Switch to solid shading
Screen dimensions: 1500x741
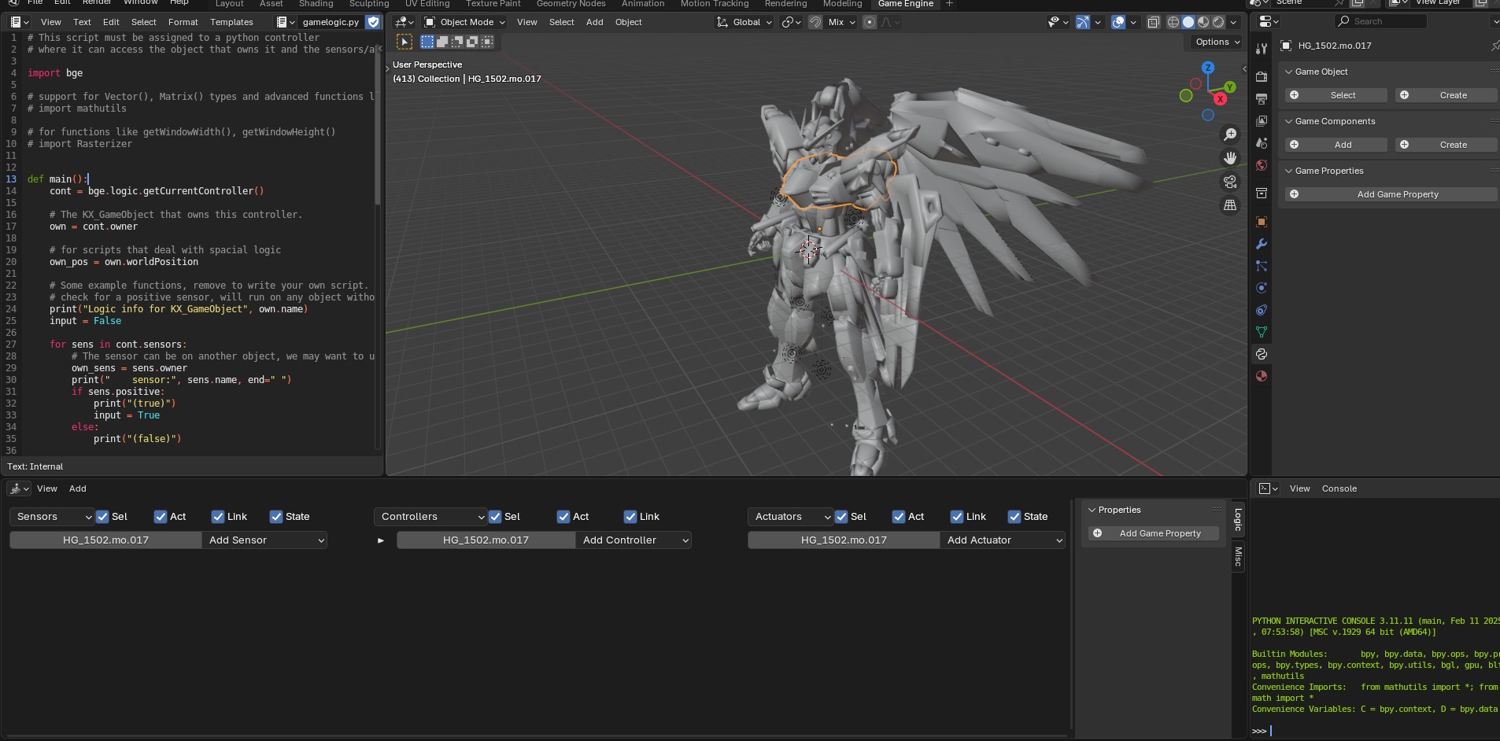tap(1188, 22)
